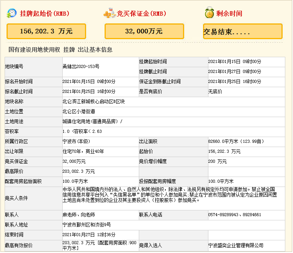This screenshot has height=253, width=293.
Task: Click the alarm clock icon beside 剩余时间
Action: 209,13
